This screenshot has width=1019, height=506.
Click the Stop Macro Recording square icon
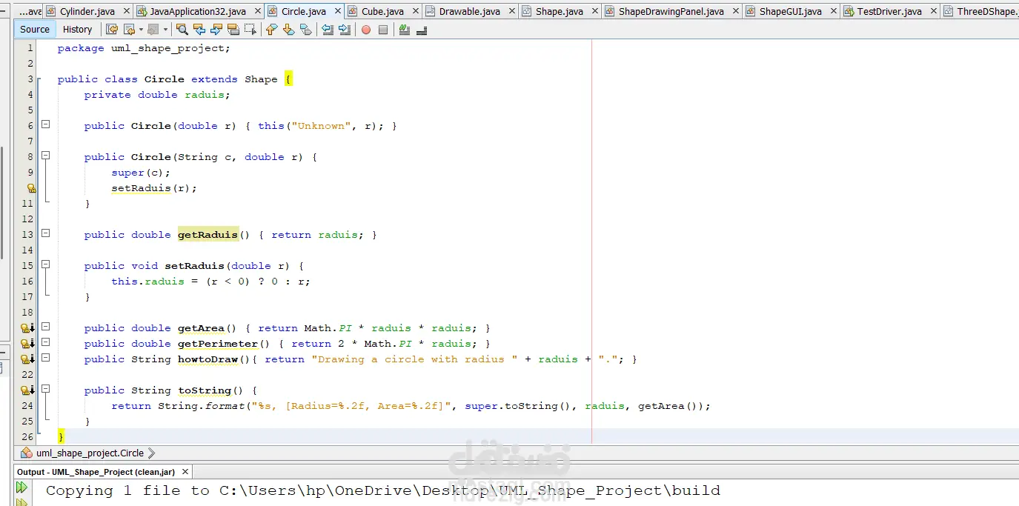[x=383, y=30]
